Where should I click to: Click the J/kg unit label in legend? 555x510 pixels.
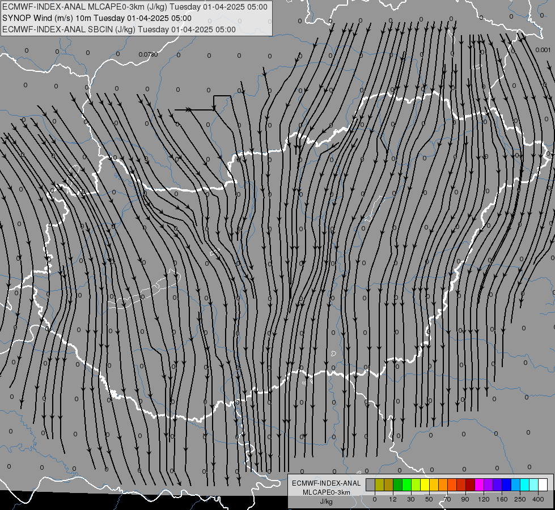[x=327, y=501]
